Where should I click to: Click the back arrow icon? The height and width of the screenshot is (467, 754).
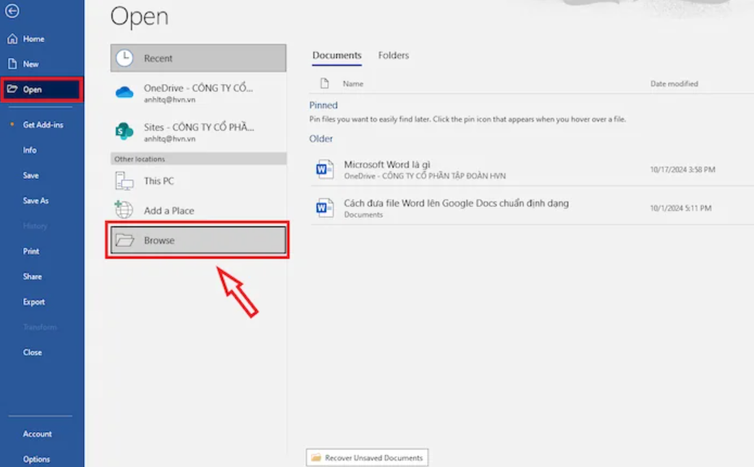click(x=12, y=11)
